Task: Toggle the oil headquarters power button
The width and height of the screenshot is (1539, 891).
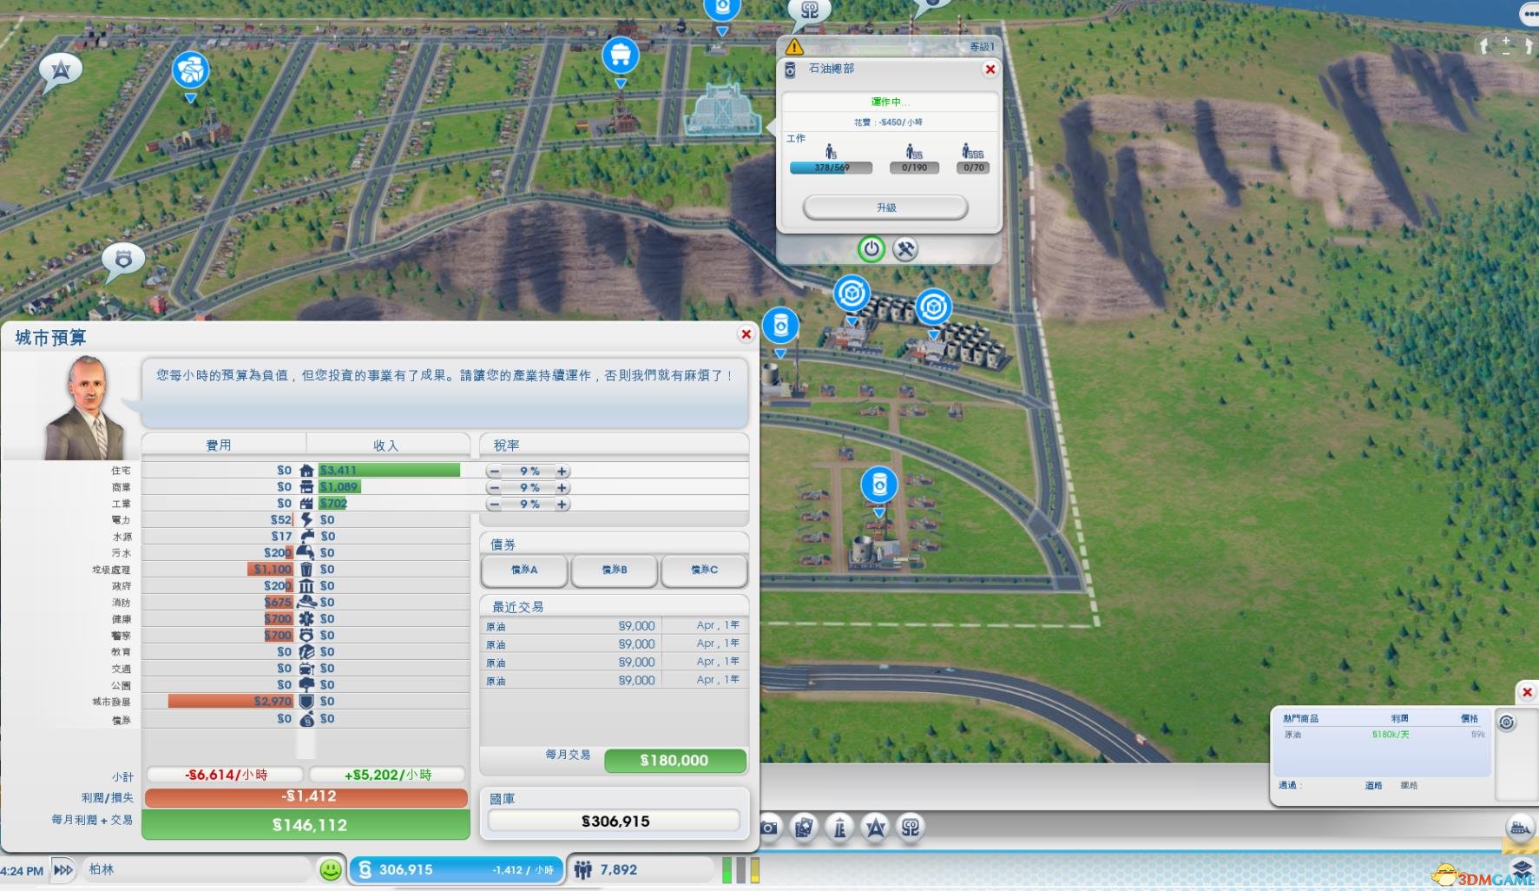Action: [x=871, y=249]
